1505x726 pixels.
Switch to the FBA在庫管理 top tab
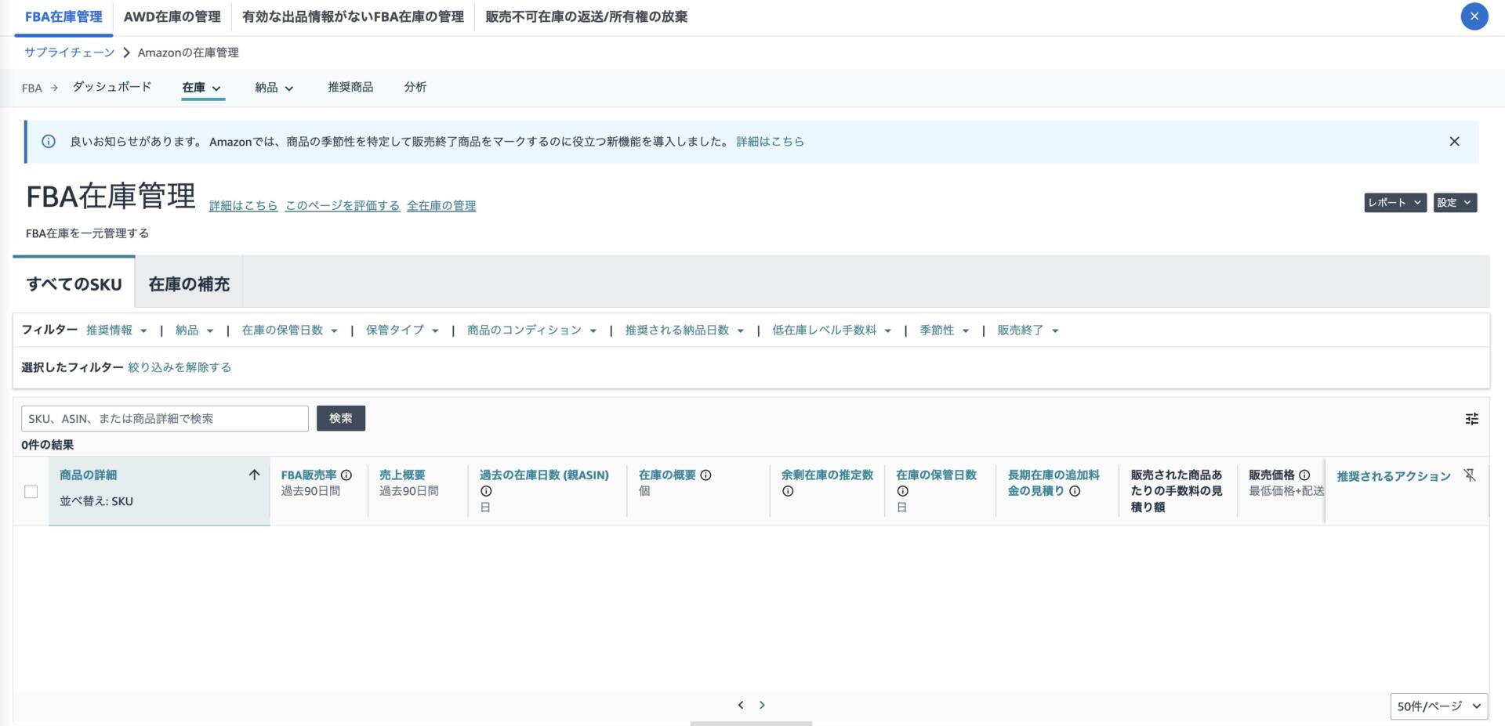(63, 16)
